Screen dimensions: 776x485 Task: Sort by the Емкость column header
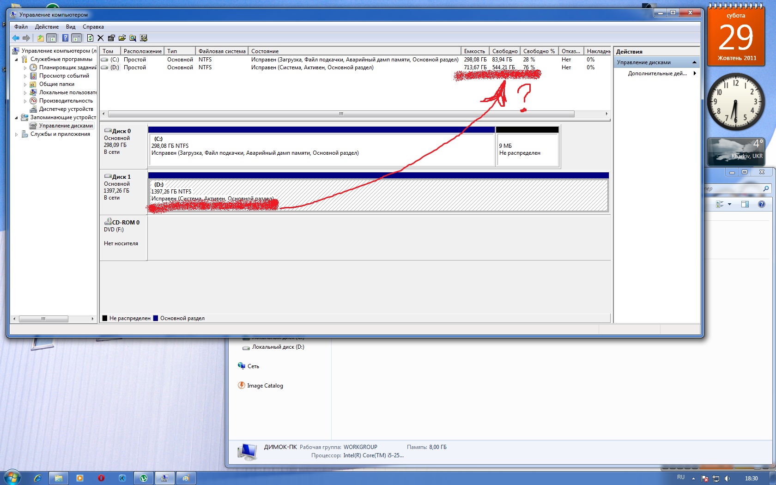[x=475, y=51]
